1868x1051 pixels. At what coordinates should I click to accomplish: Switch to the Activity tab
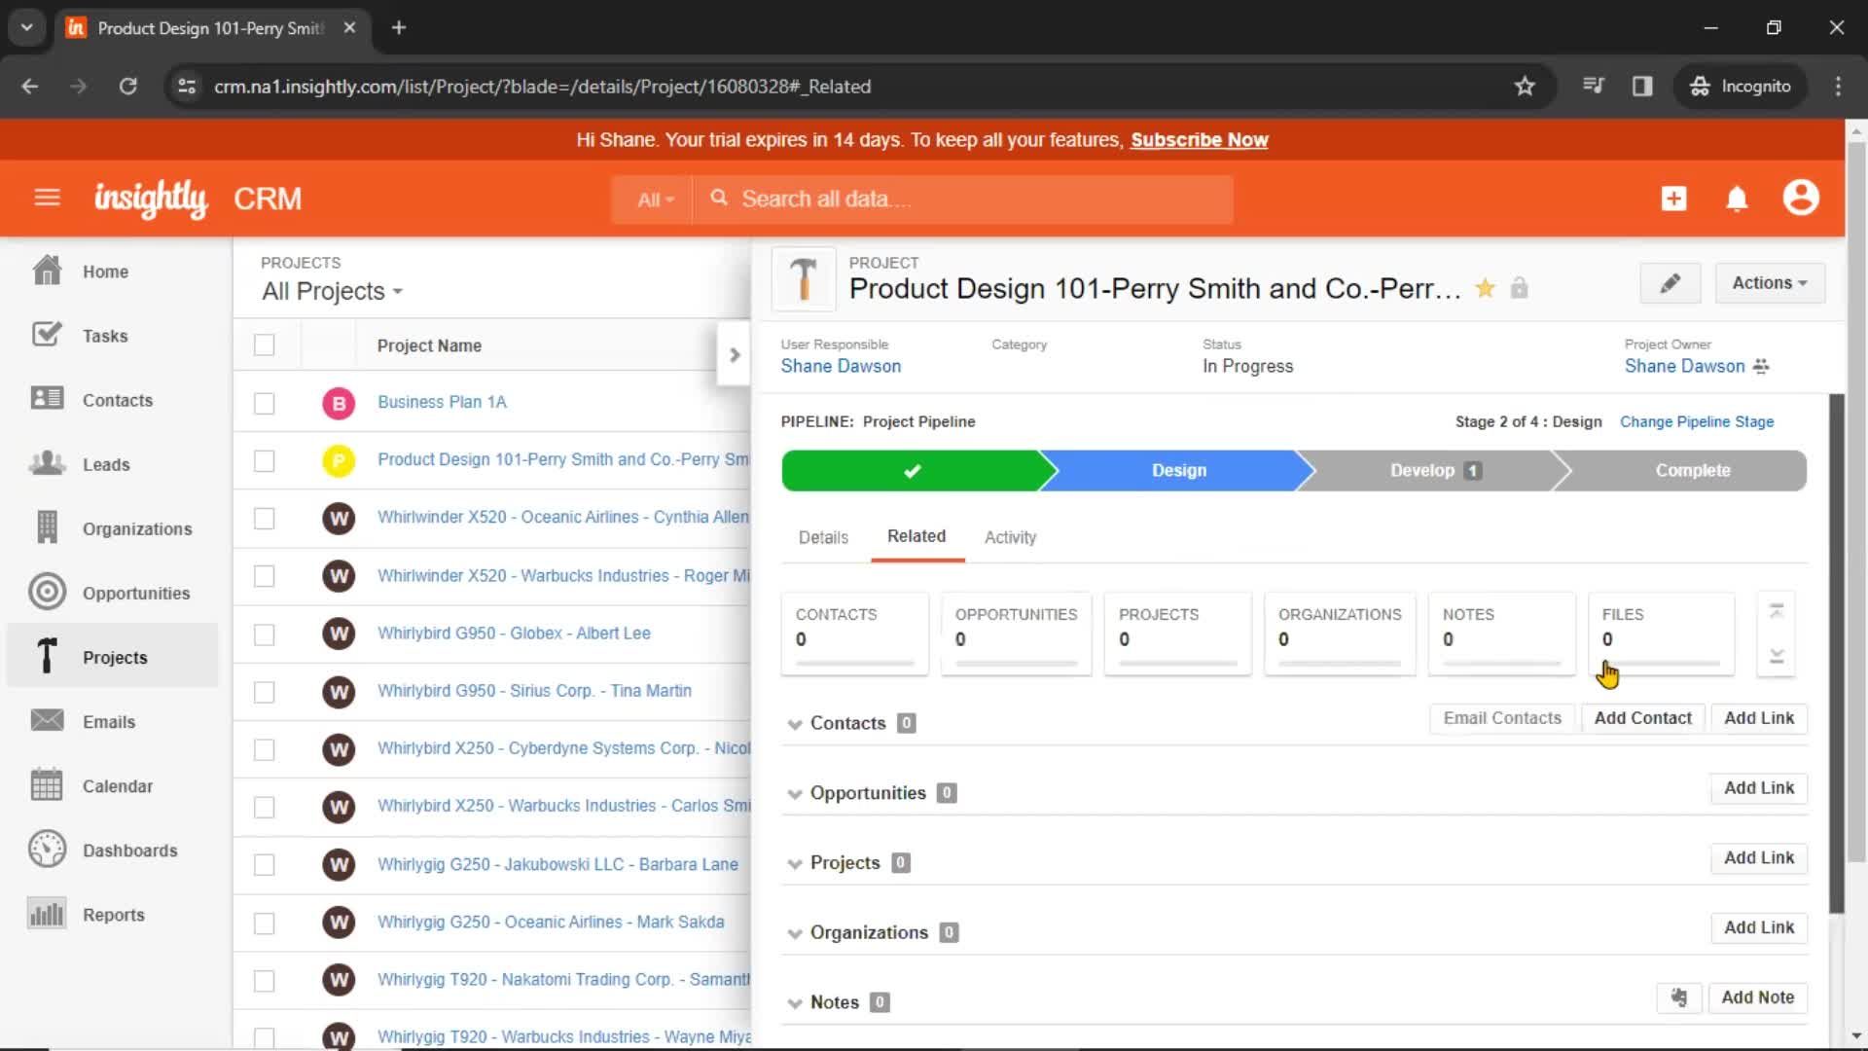click(1010, 537)
